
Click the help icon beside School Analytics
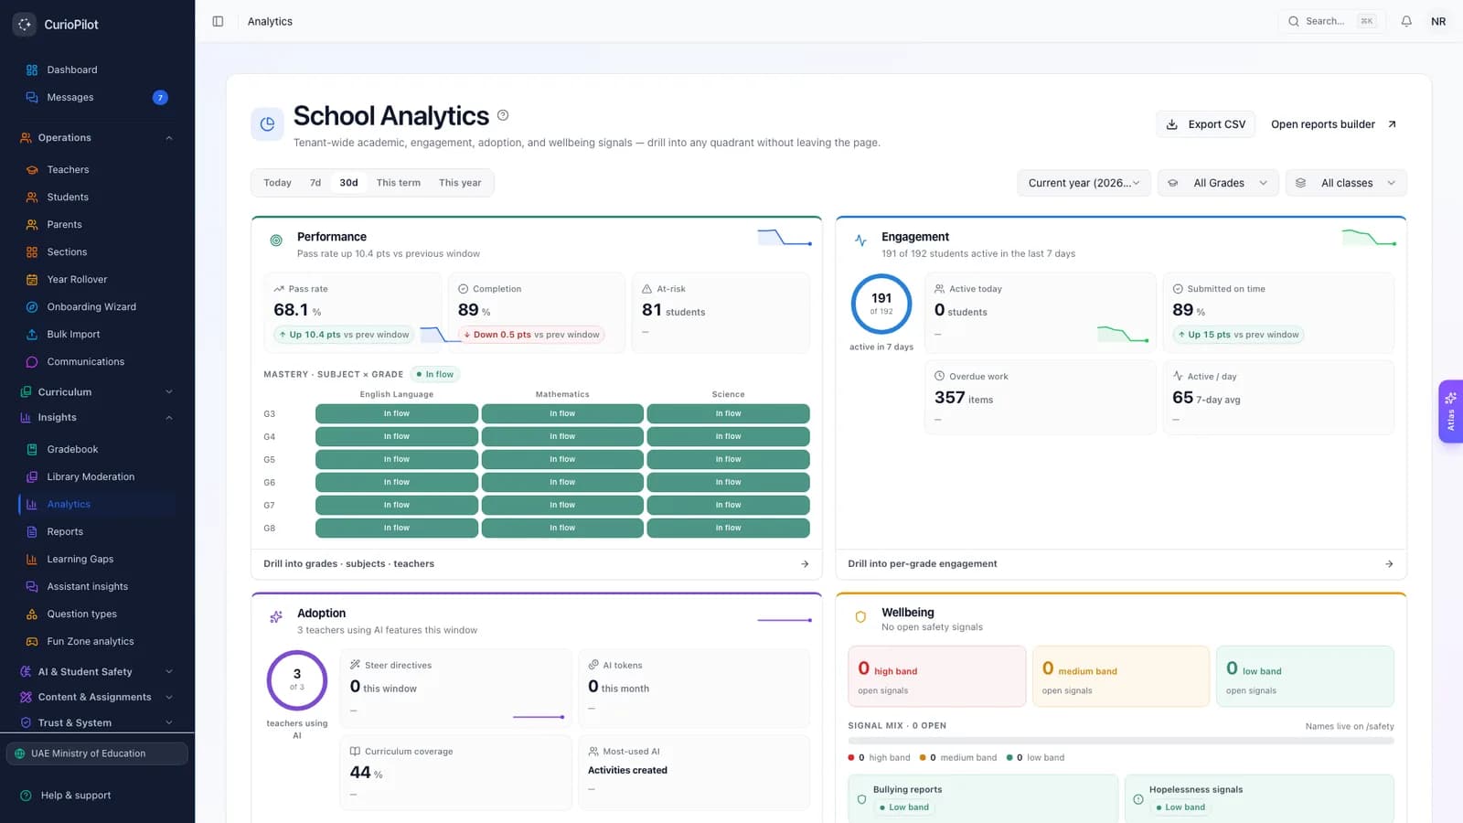[503, 115]
